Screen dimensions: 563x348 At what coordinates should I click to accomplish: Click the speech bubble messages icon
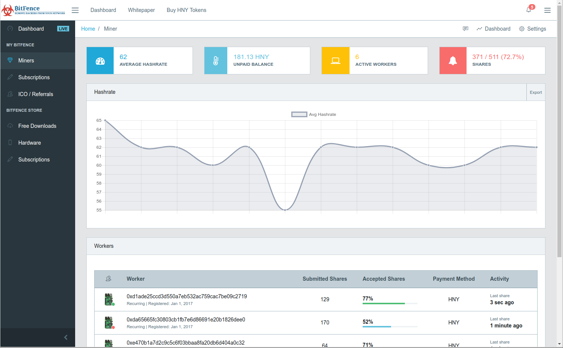coord(465,29)
